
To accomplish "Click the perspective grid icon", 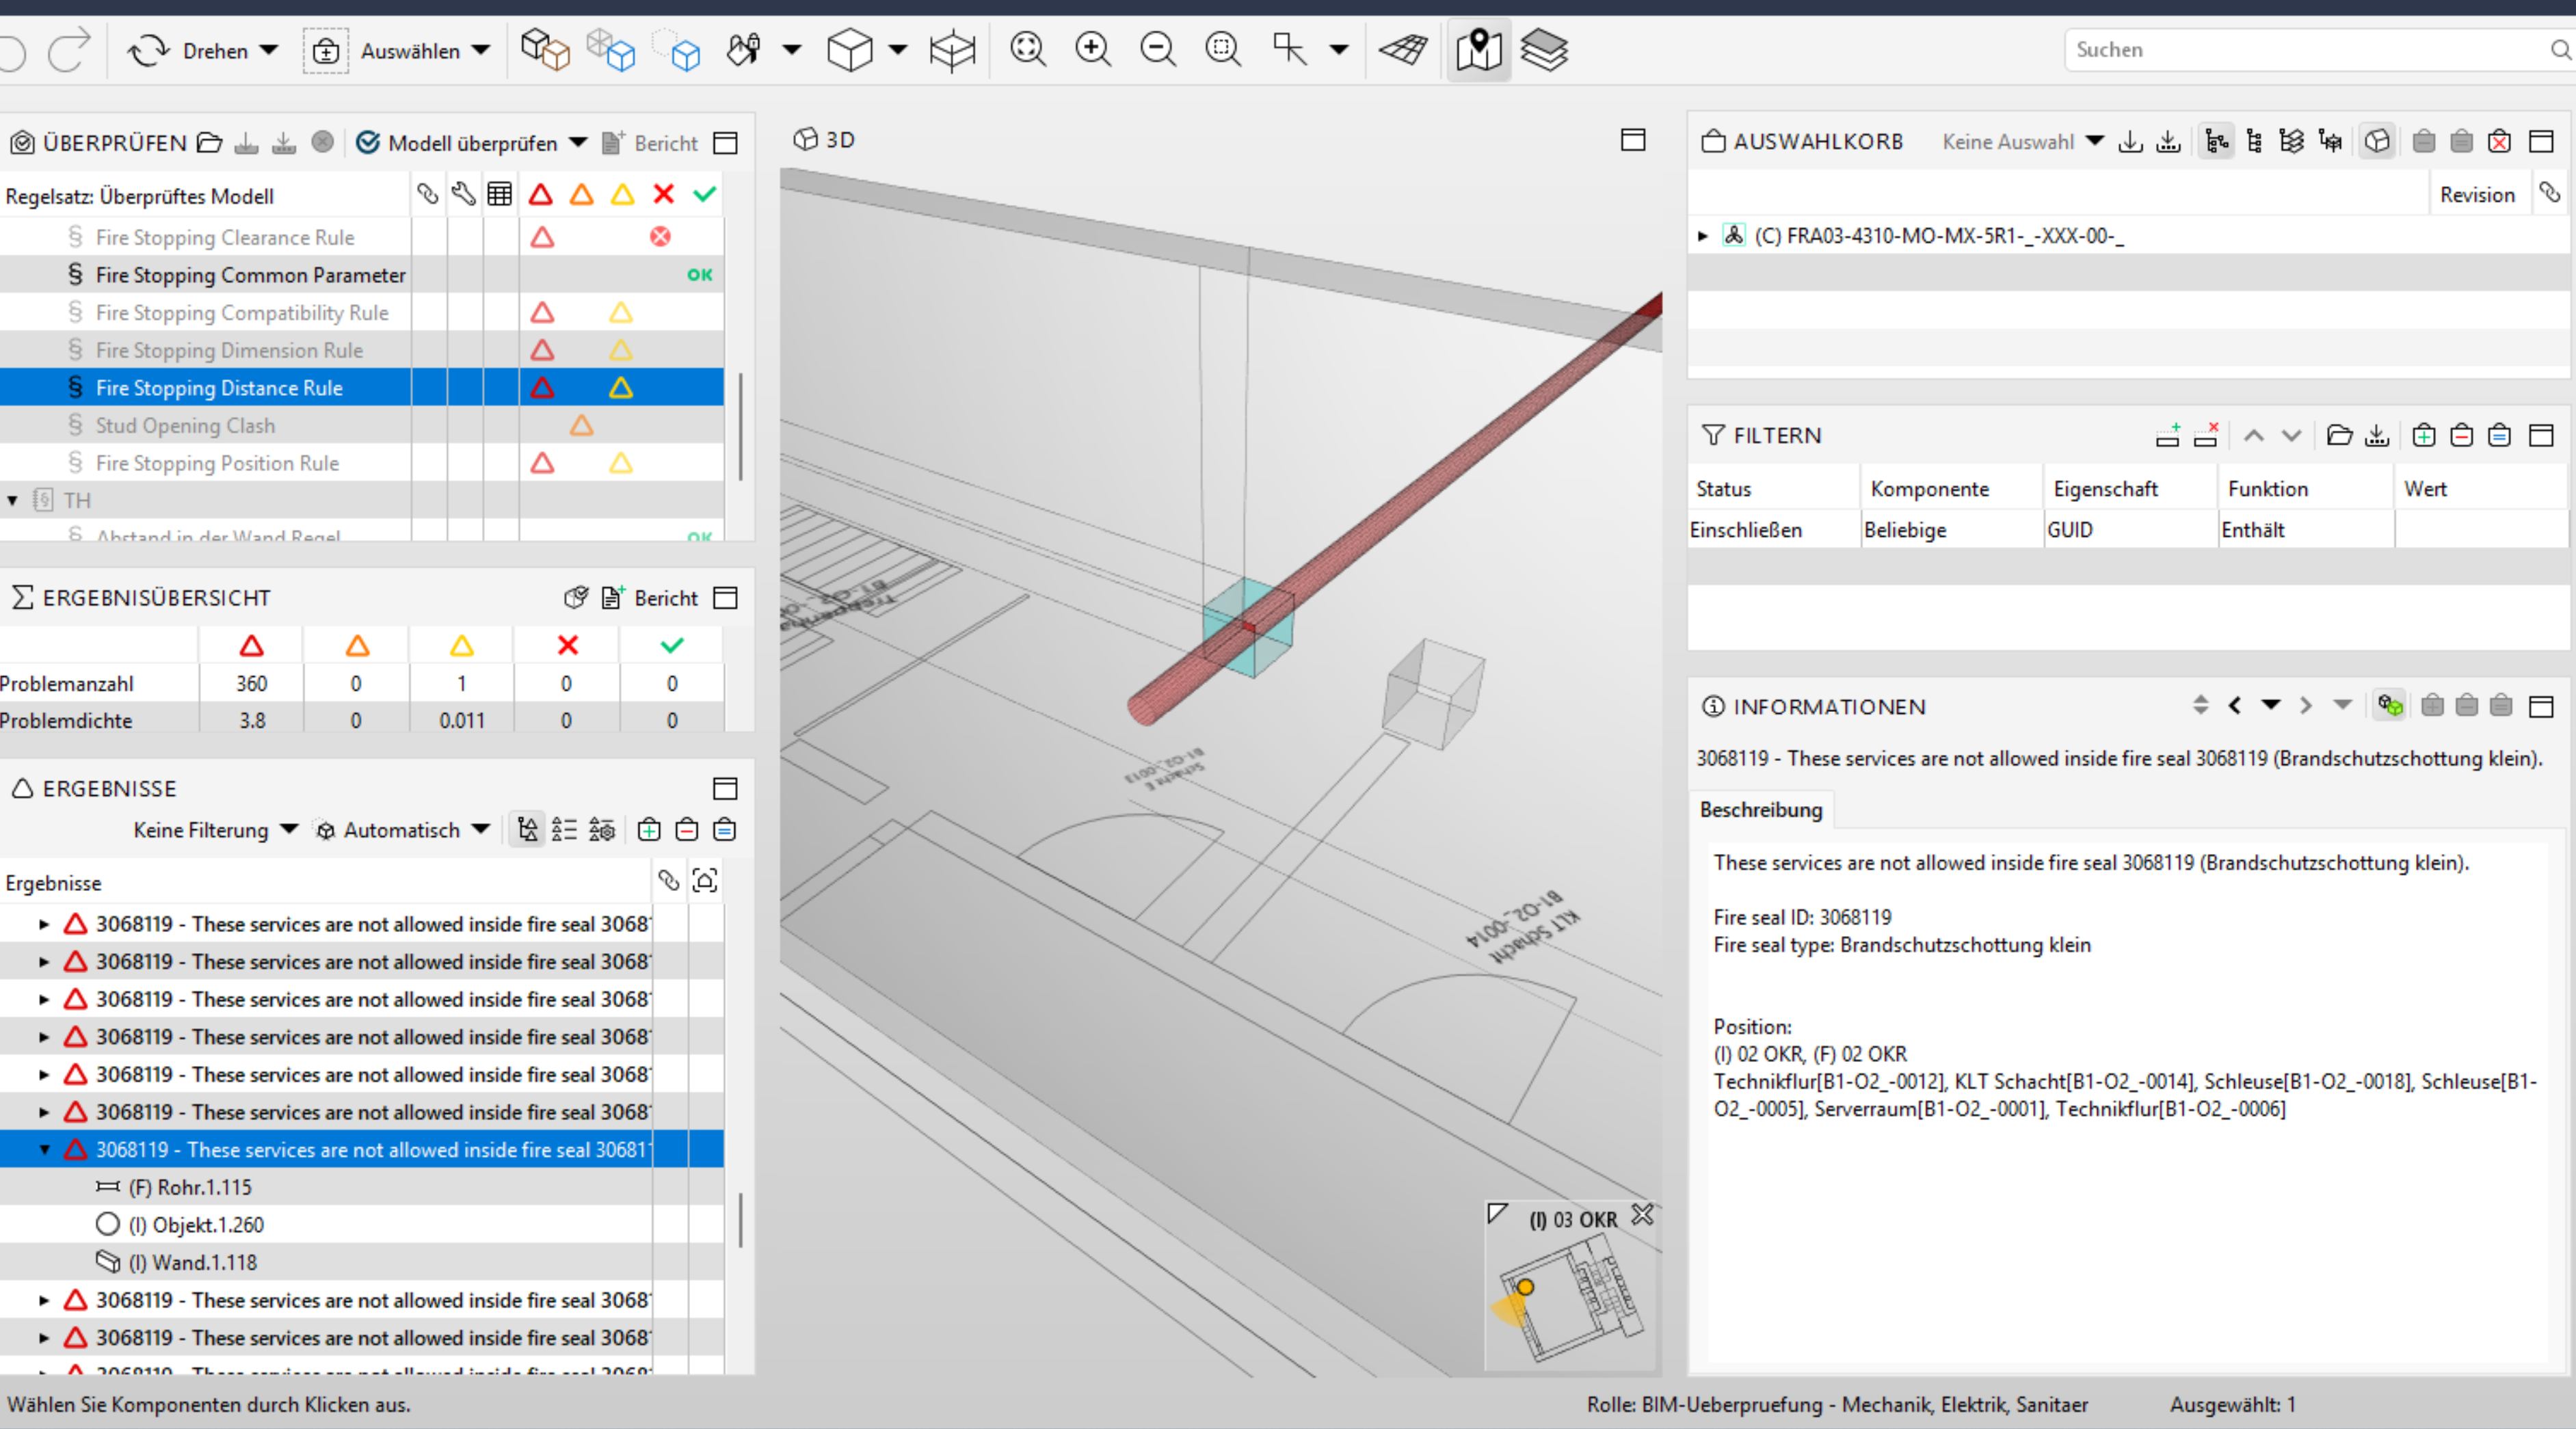I will click(1403, 49).
